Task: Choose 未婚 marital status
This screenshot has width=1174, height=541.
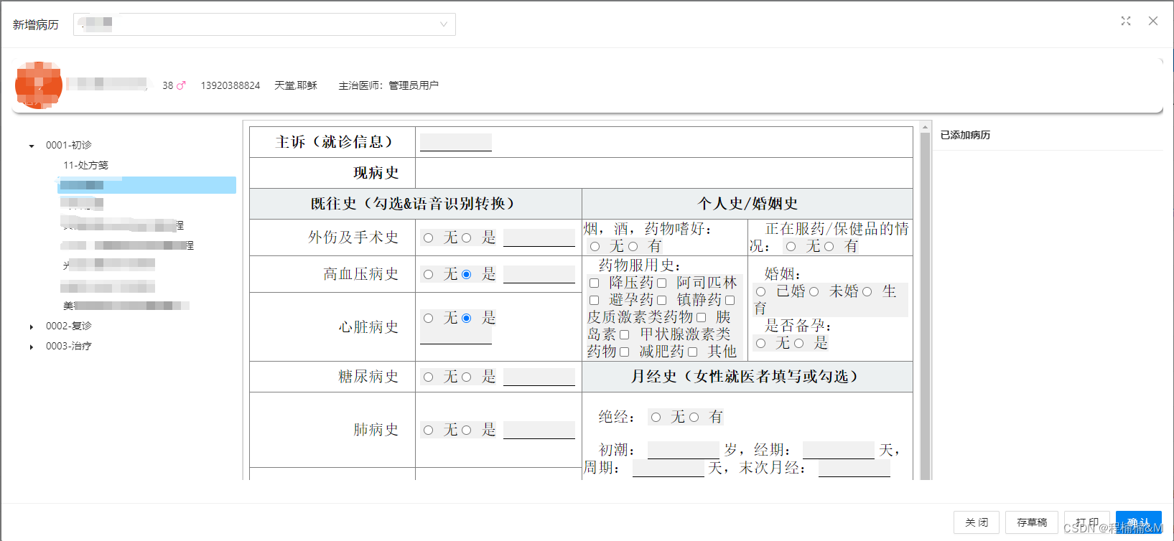Action: pos(814,291)
